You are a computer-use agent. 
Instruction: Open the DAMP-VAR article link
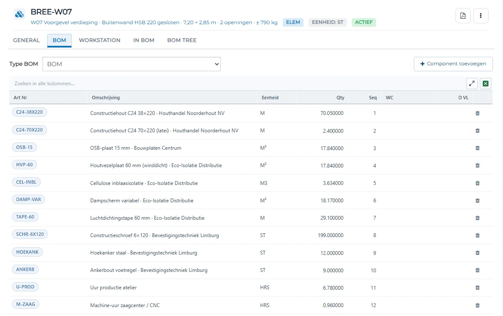(x=28, y=199)
